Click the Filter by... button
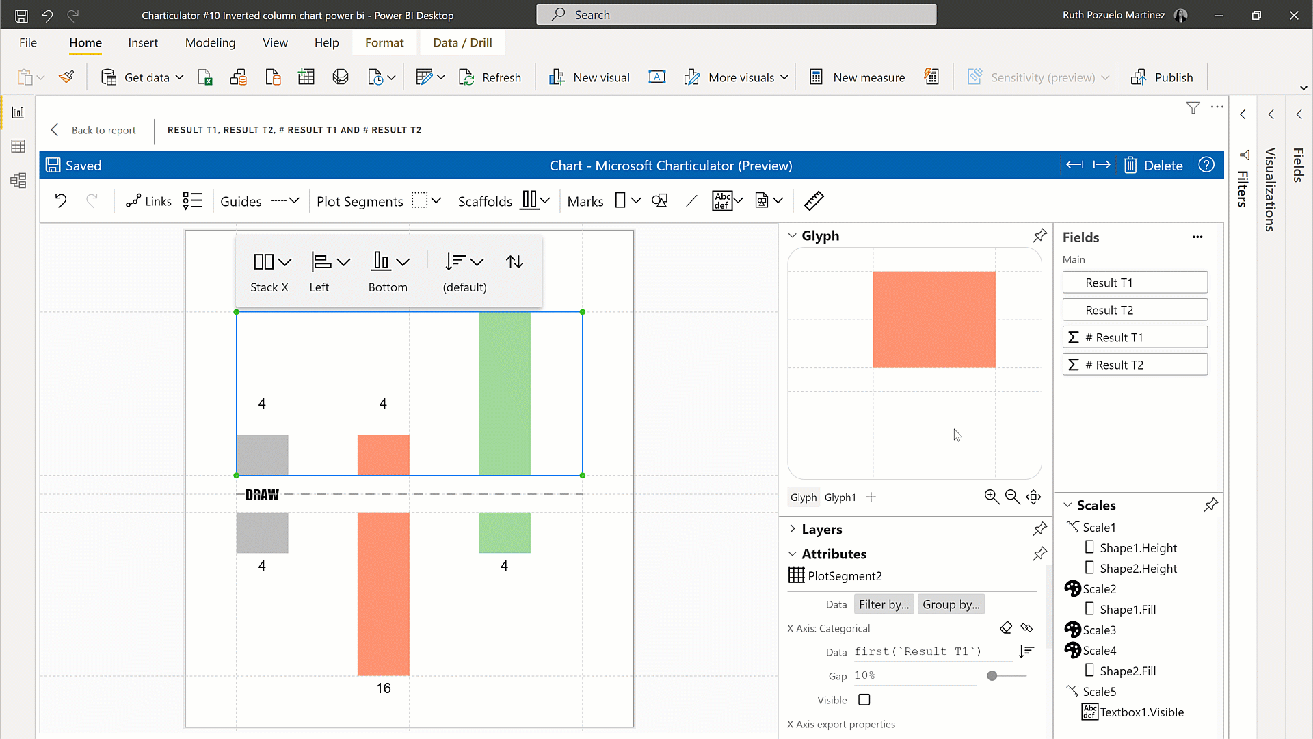 point(884,604)
